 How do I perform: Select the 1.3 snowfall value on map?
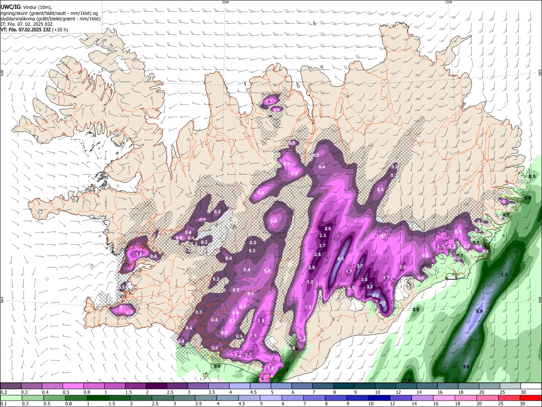308,307
